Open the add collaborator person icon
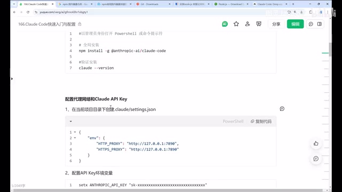This screenshot has width=342, height=192. (x=247, y=24)
